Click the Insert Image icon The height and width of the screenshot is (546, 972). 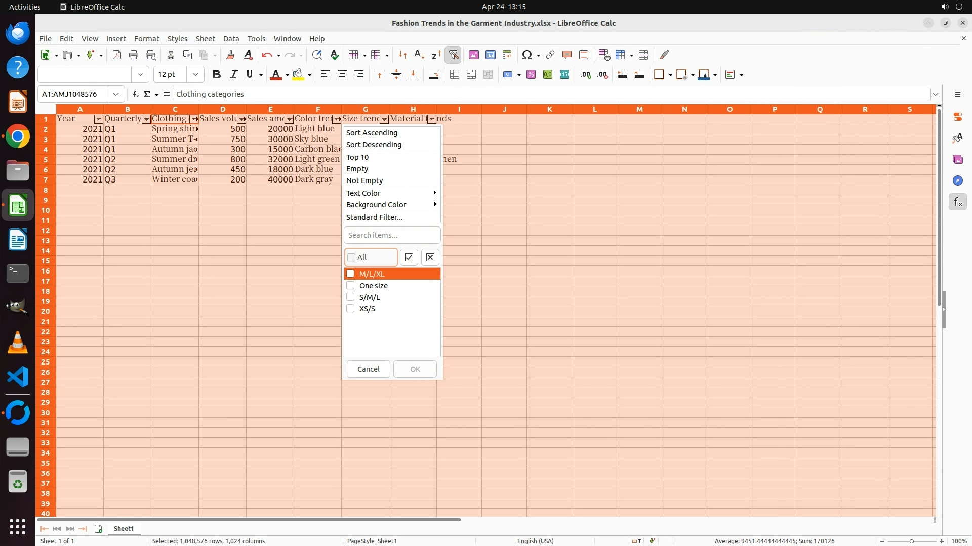point(474,55)
